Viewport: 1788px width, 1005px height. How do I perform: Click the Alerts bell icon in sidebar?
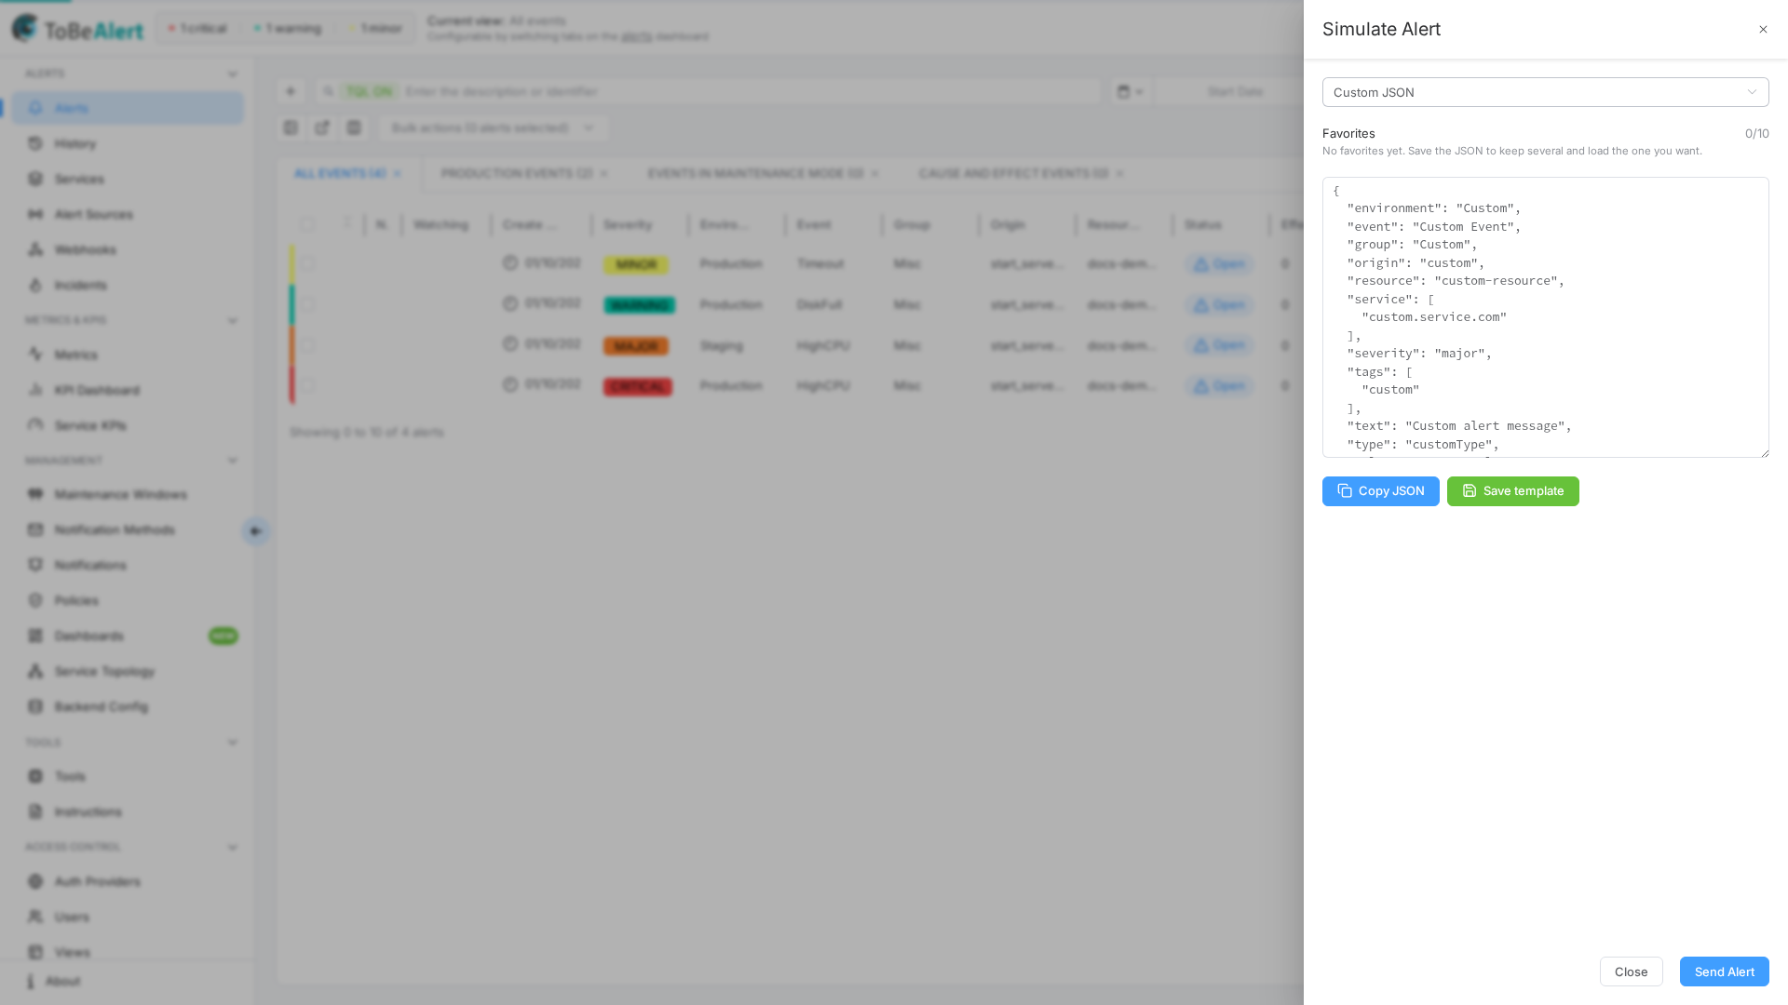click(x=35, y=108)
